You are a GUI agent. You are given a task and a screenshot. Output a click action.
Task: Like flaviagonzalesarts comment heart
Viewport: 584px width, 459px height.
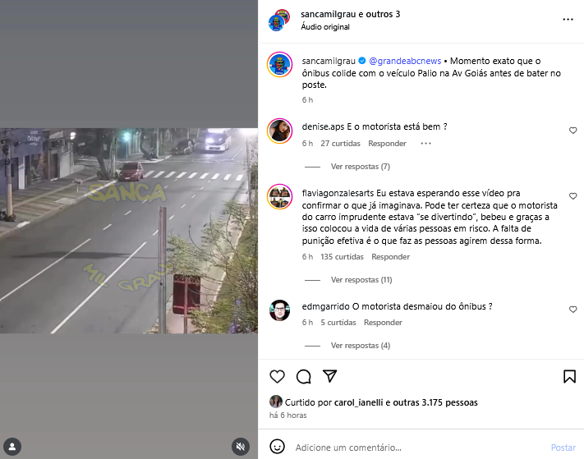click(x=573, y=196)
